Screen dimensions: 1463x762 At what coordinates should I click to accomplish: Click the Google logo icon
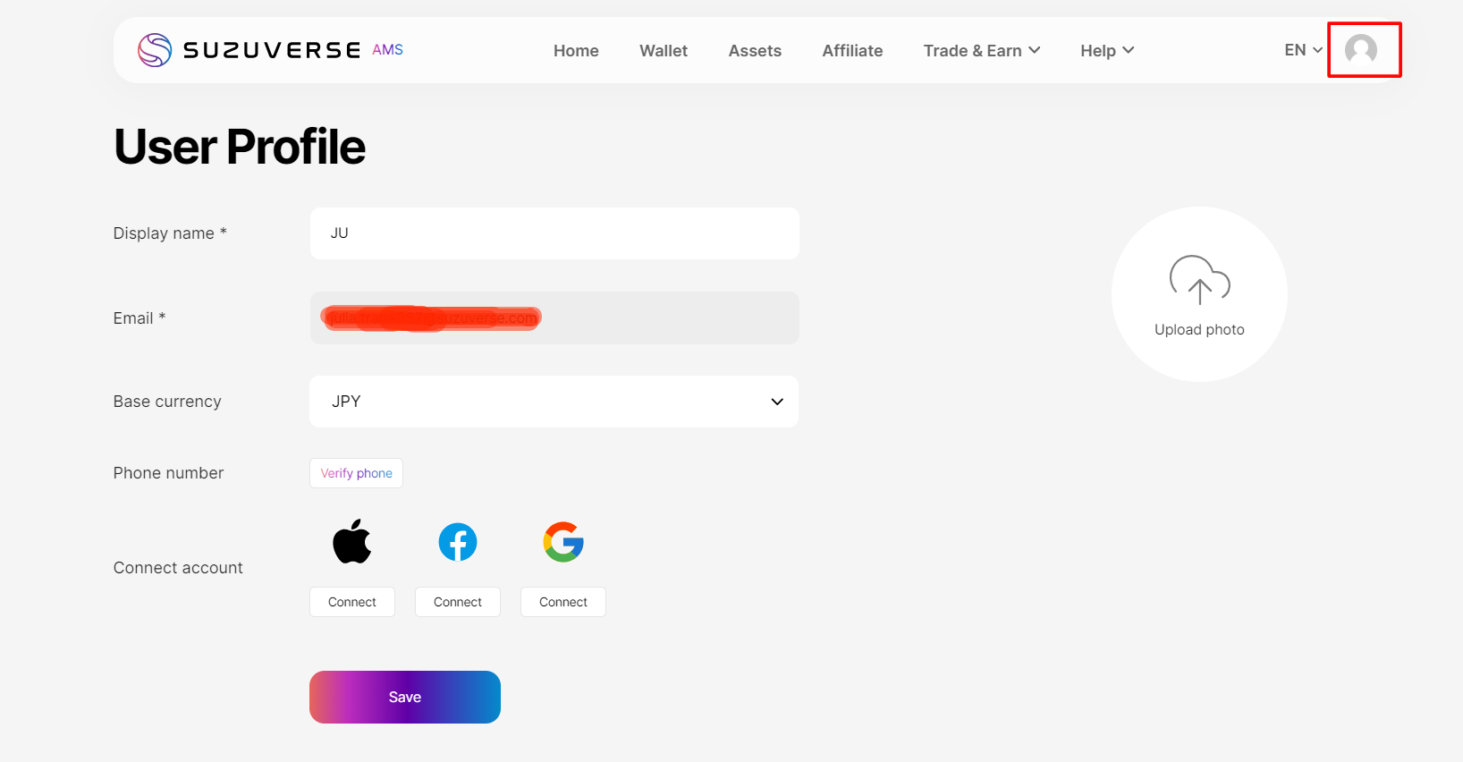pos(563,542)
